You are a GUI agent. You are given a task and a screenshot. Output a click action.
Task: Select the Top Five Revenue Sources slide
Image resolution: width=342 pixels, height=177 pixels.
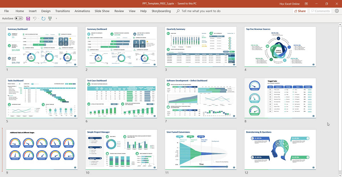tap(280, 47)
